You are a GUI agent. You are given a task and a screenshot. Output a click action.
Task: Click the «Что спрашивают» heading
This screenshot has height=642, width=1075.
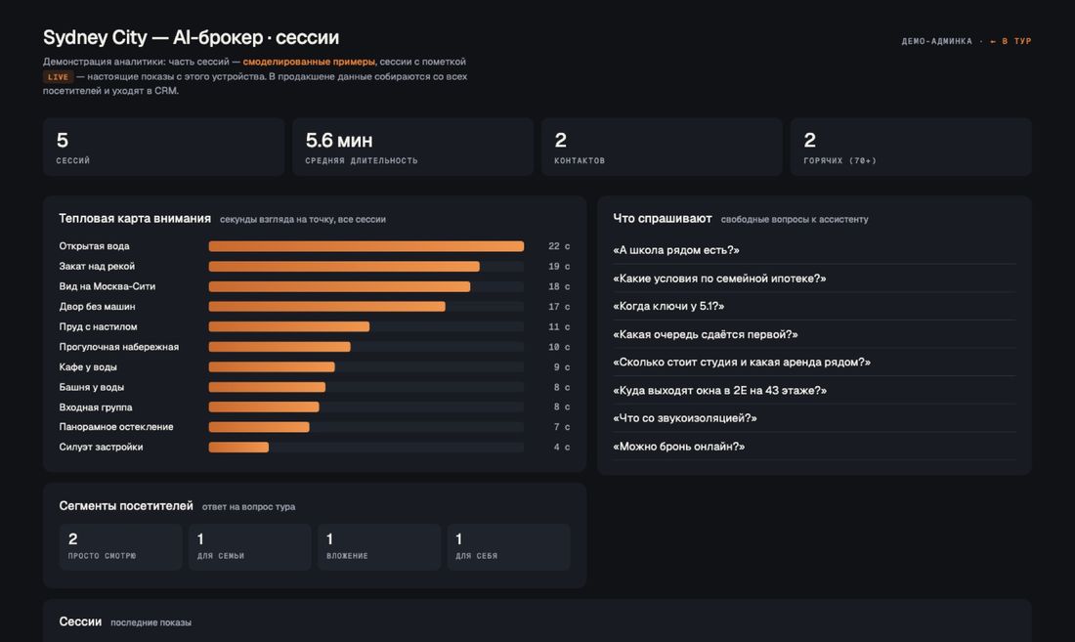(663, 219)
